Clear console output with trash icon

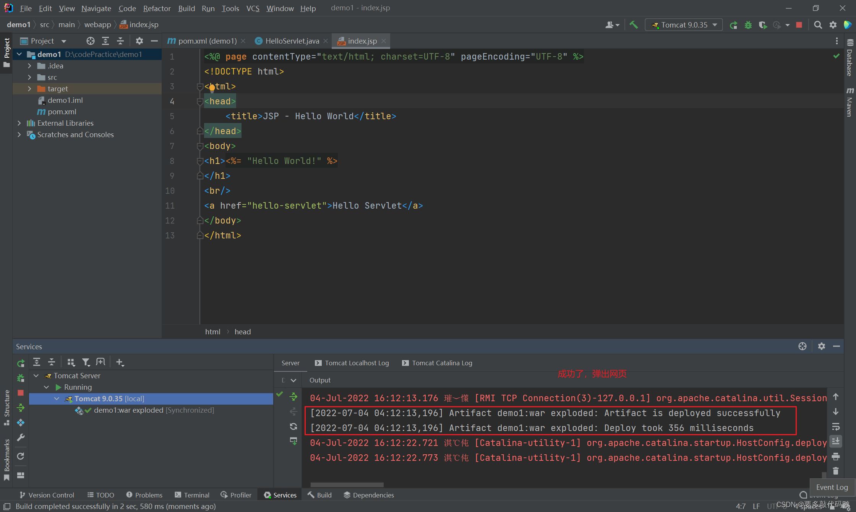pyautogui.click(x=836, y=471)
